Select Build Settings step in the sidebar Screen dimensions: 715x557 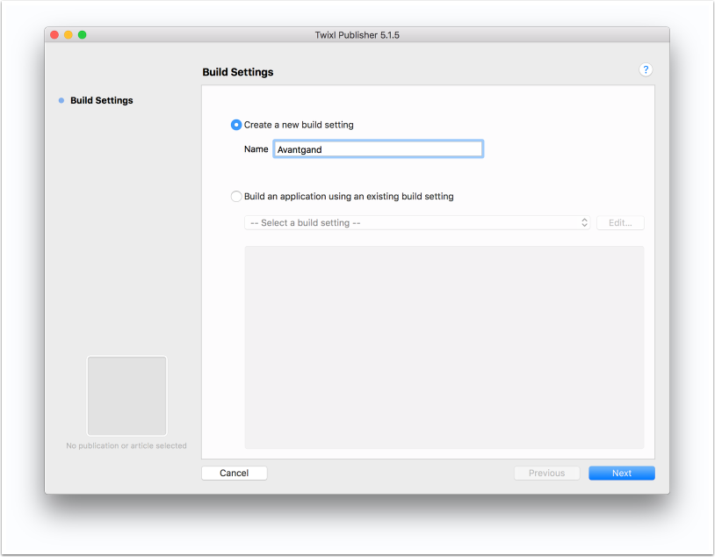coord(101,100)
